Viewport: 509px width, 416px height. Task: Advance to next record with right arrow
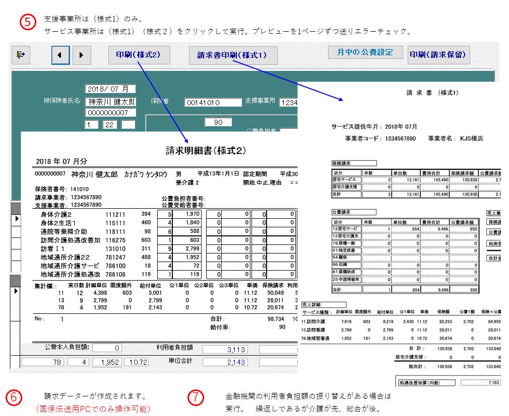click(x=81, y=55)
